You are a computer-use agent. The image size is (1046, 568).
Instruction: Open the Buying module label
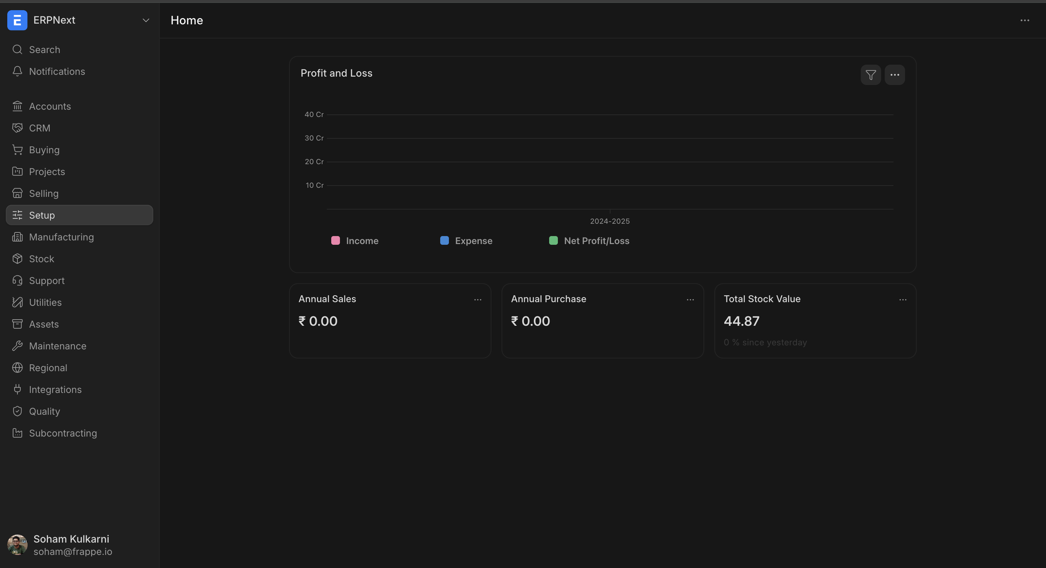(x=44, y=150)
